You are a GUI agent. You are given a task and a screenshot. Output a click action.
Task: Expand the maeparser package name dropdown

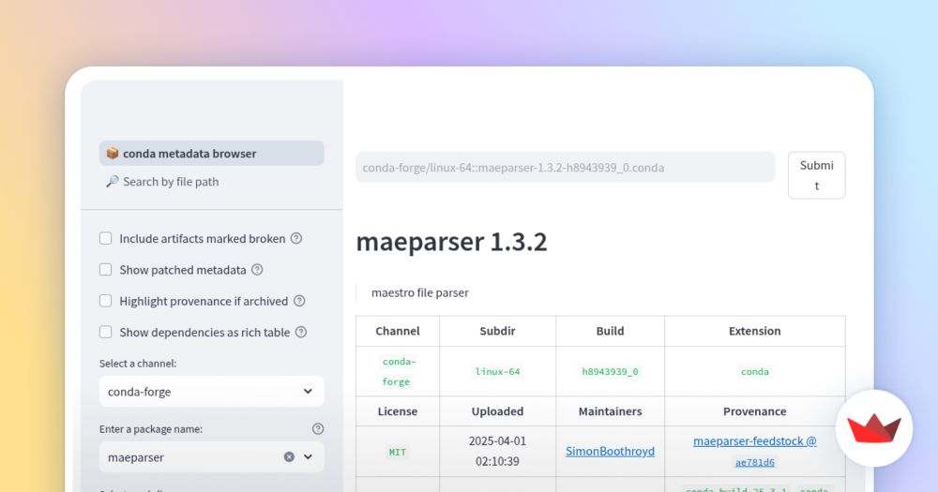(308, 457)
